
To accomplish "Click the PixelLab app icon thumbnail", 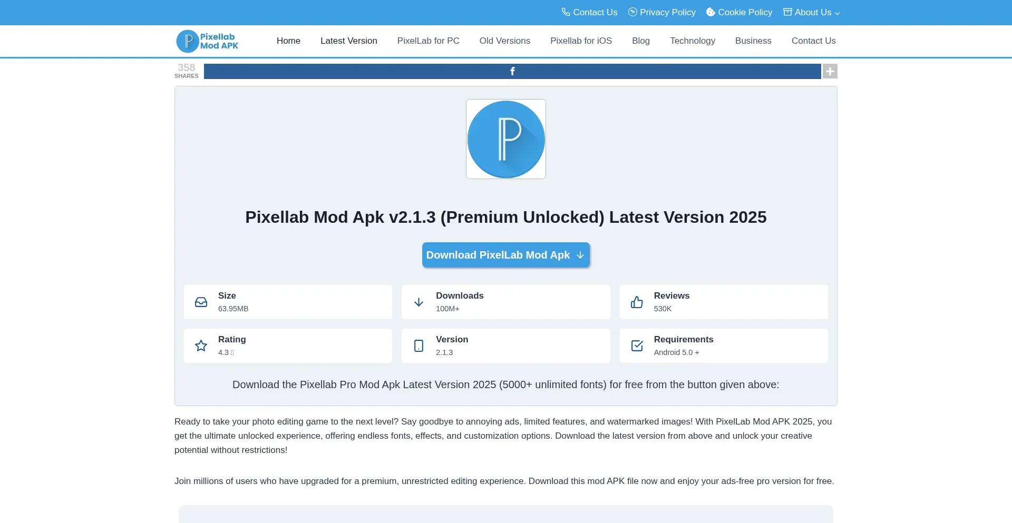I will click(x=506, y=139).
